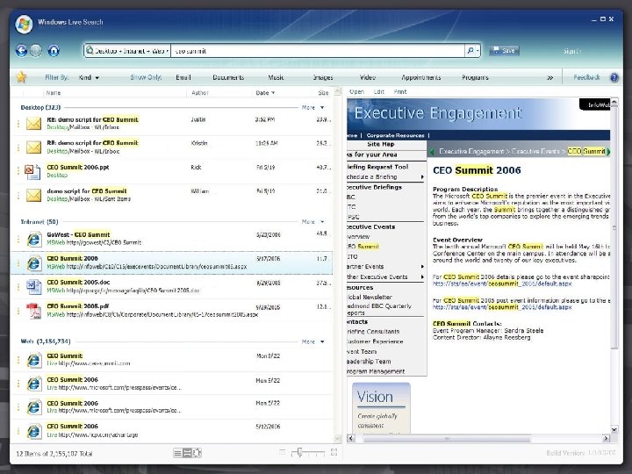
Task: Filter results to Appointments only
Action: point(420,77)
